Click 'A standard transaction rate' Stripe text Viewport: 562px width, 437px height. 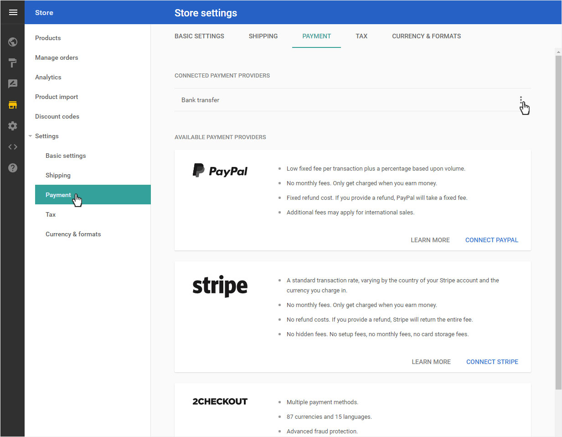(x=392, y=285)
